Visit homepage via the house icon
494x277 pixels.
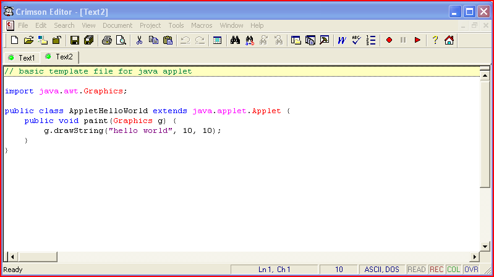(x=449, y=40)
